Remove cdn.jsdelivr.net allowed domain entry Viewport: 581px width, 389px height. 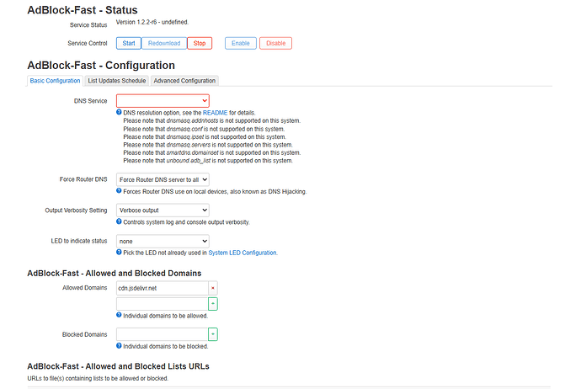click(x=213, y=288)
